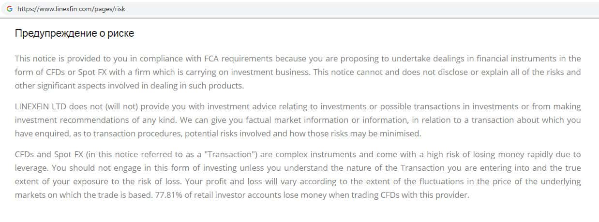Image resolution: width=599 pixels, height=222 pixels.
Task: Click the linexfin URL in the address bar
Action: pyautogui.click(x=71, y=9)
